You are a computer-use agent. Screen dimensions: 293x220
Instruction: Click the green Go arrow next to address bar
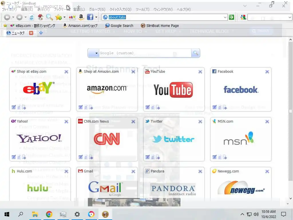pos(231,17)
